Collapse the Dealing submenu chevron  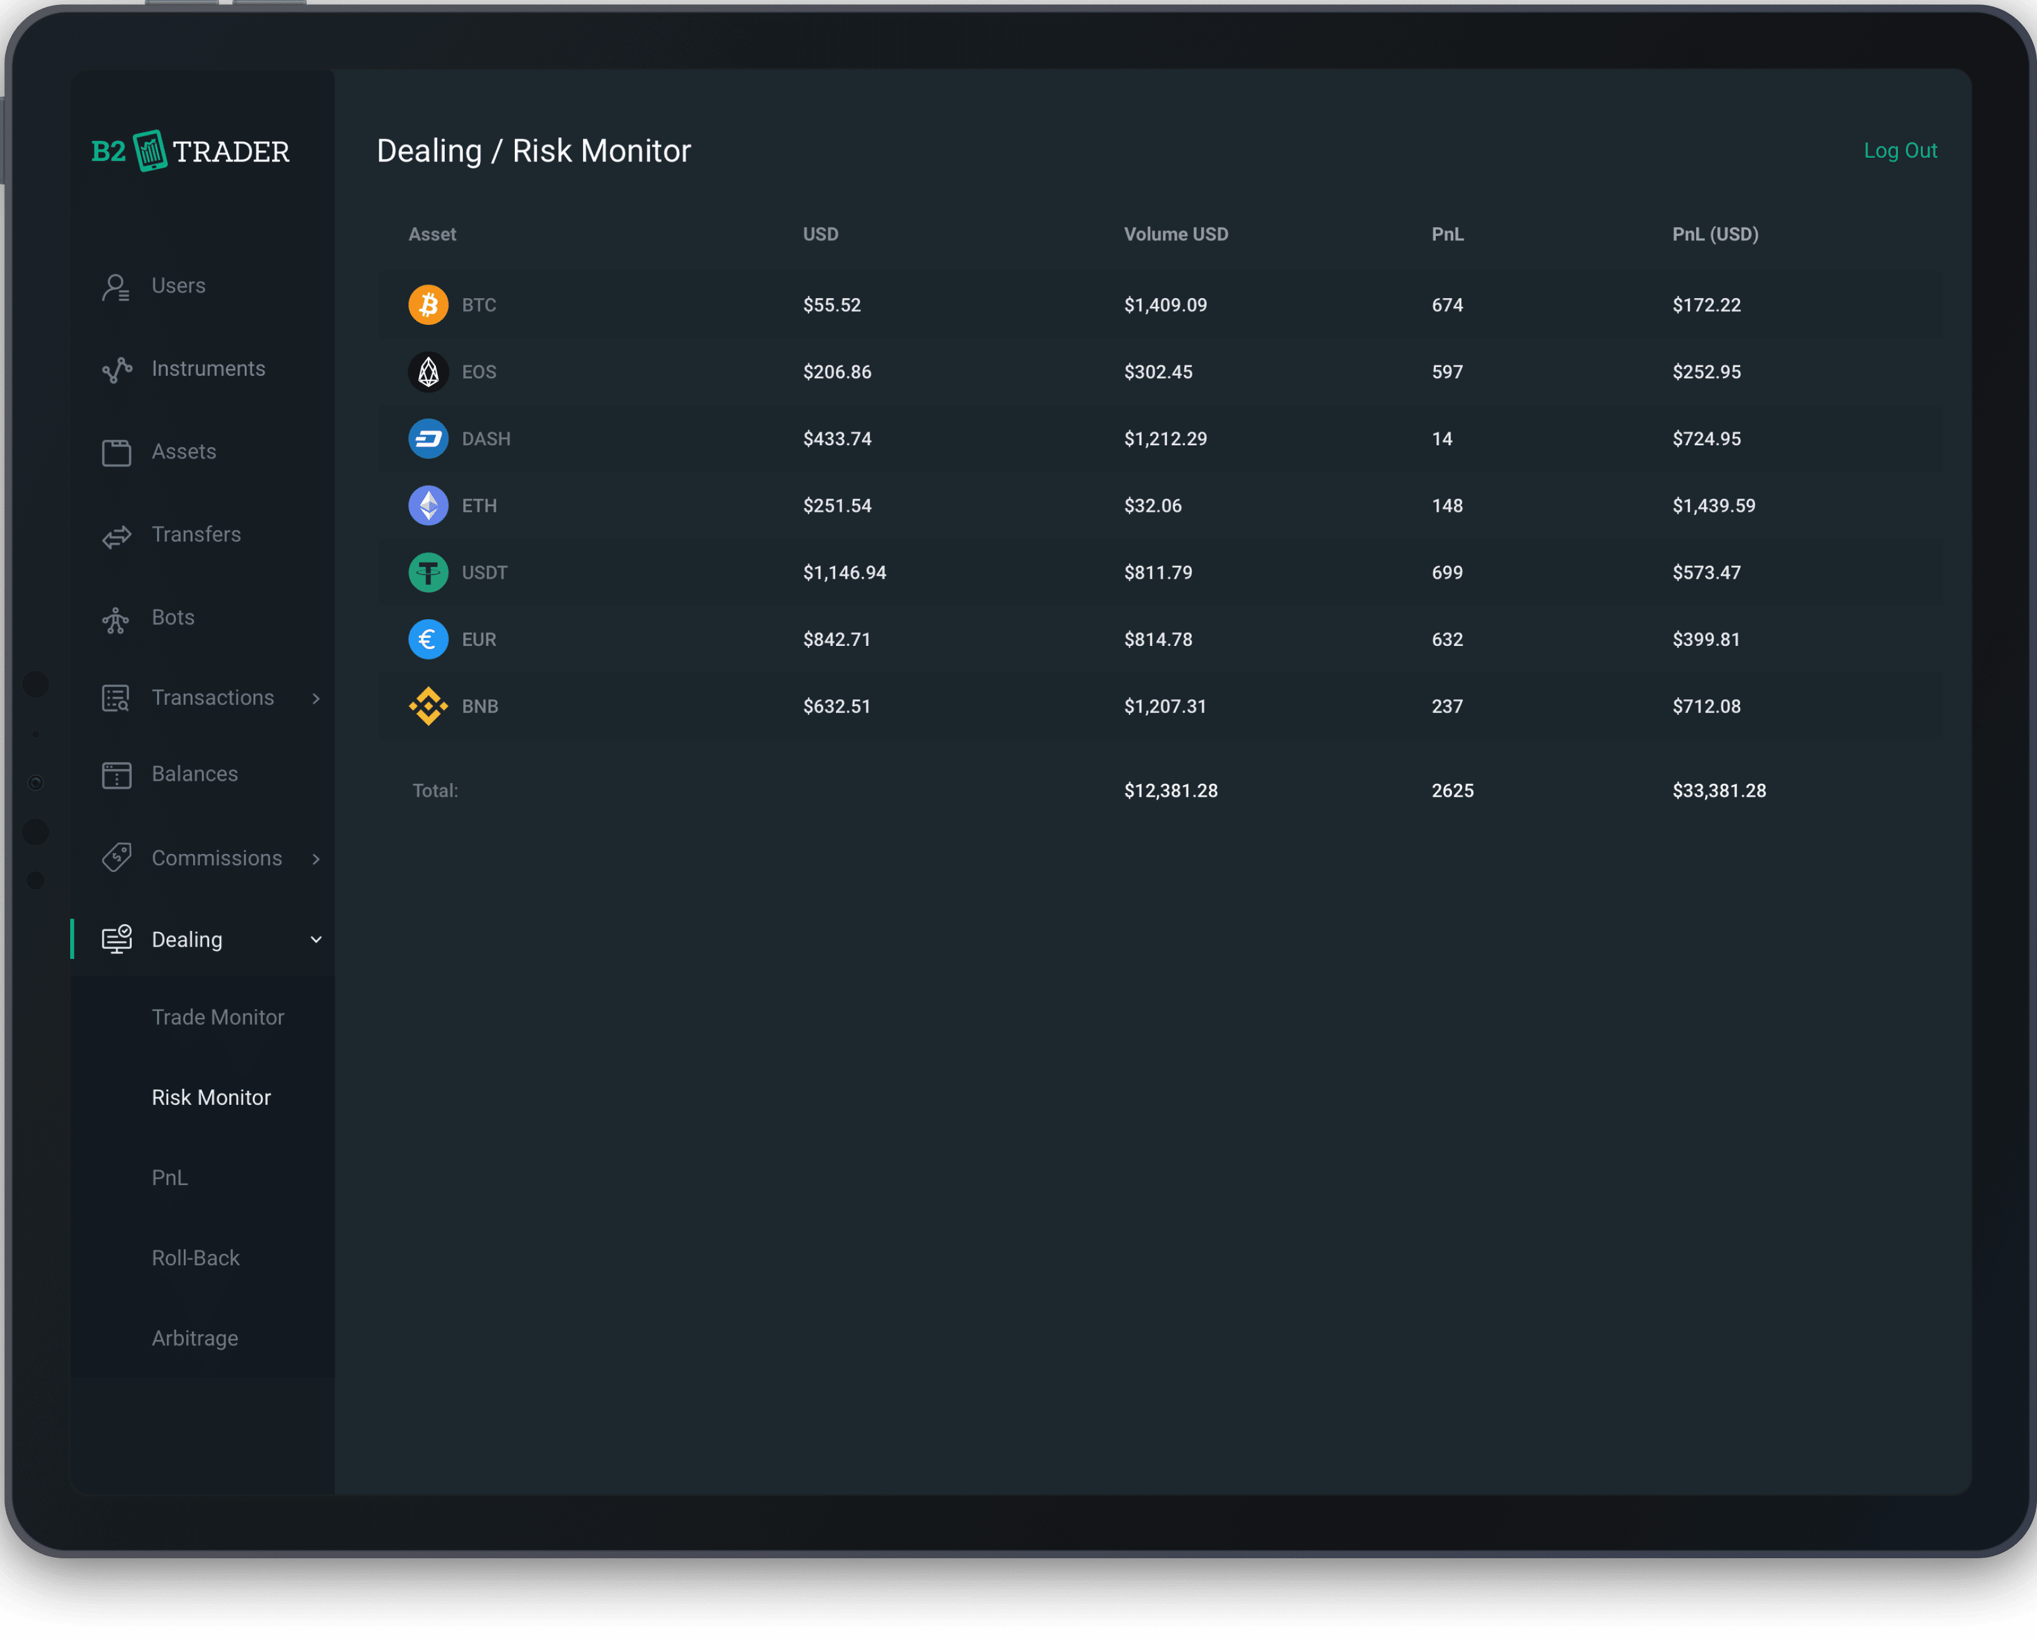(315, 940)
